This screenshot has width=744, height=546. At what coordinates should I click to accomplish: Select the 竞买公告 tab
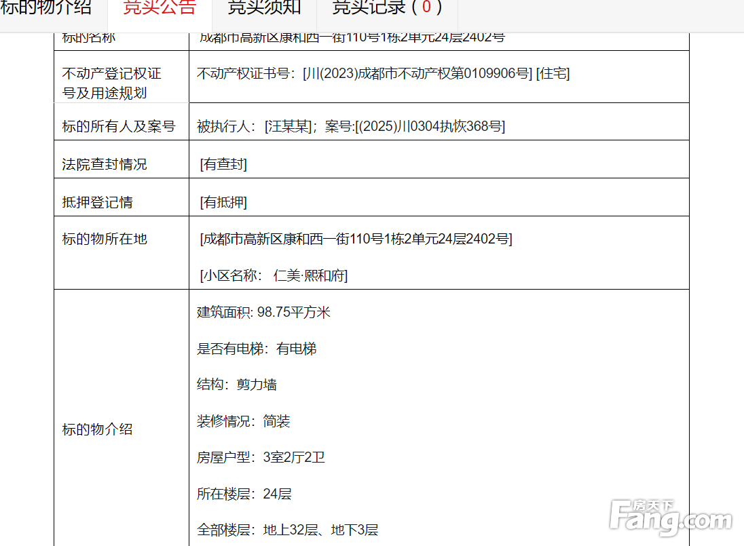point(160,8)
